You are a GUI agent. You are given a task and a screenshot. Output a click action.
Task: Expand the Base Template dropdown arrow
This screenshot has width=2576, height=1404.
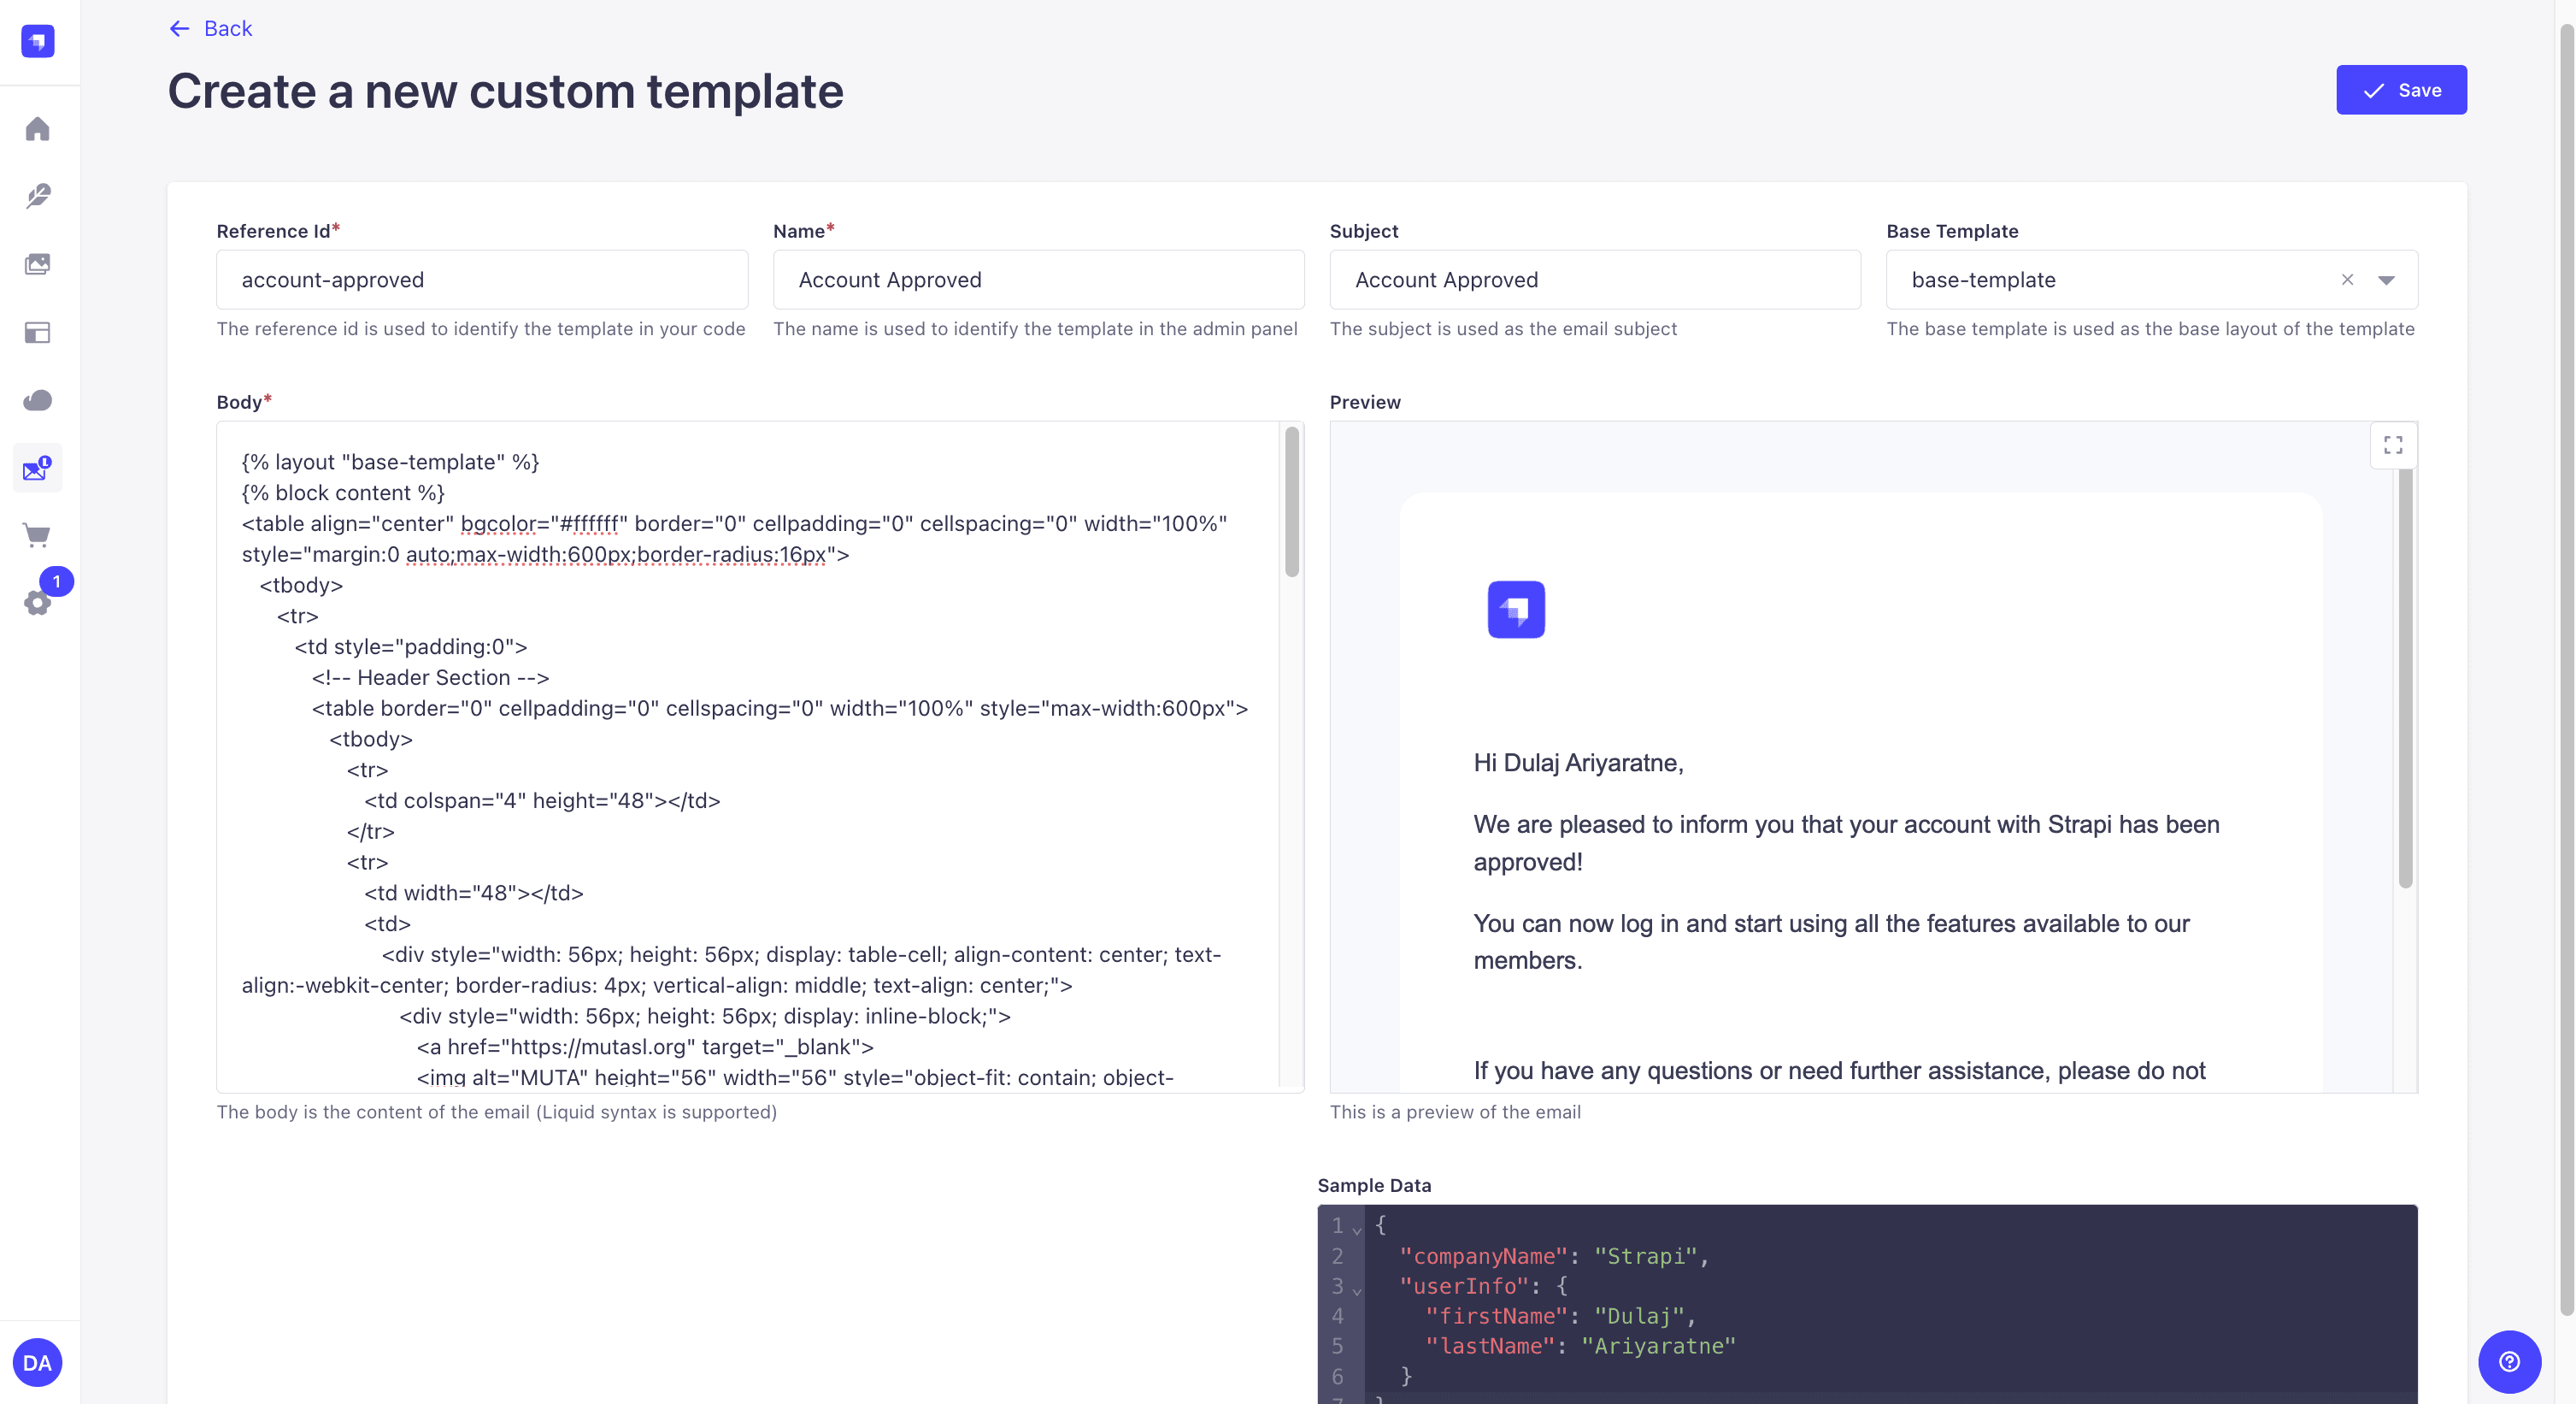2387,280
